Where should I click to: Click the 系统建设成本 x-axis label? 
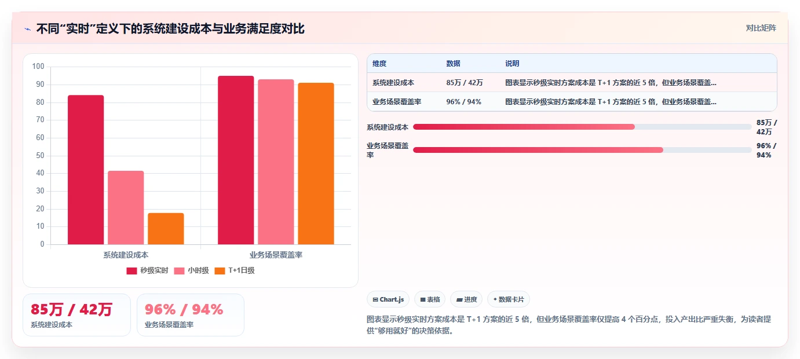pos(126,255)
